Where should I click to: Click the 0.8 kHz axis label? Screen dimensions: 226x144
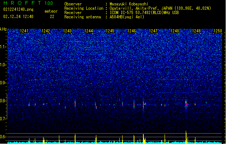(3, 101)
